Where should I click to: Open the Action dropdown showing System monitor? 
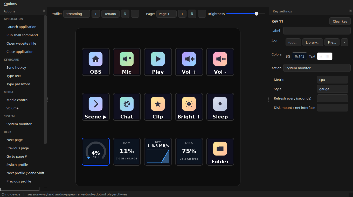317,68
